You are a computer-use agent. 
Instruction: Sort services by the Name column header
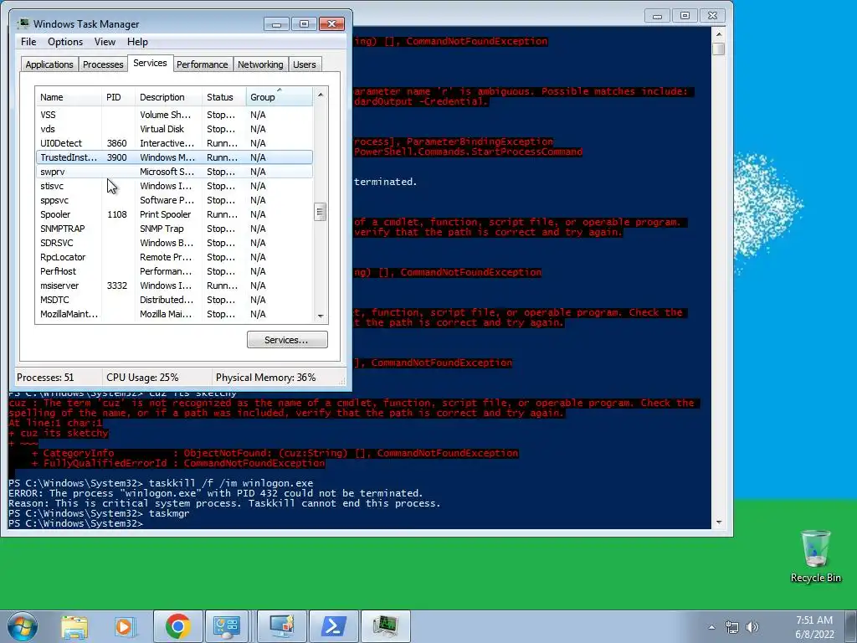pos(69,97)
